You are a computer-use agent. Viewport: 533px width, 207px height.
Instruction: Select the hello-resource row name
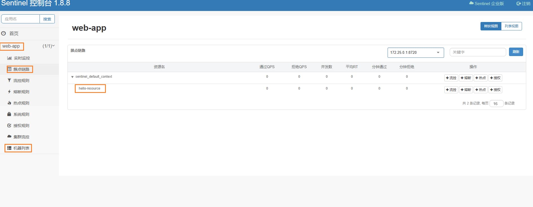tap(89, 88)
